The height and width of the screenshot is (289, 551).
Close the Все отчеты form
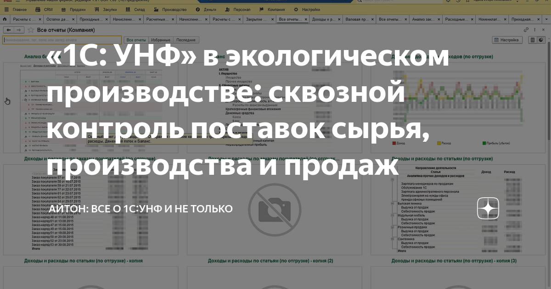click(543, 30)
